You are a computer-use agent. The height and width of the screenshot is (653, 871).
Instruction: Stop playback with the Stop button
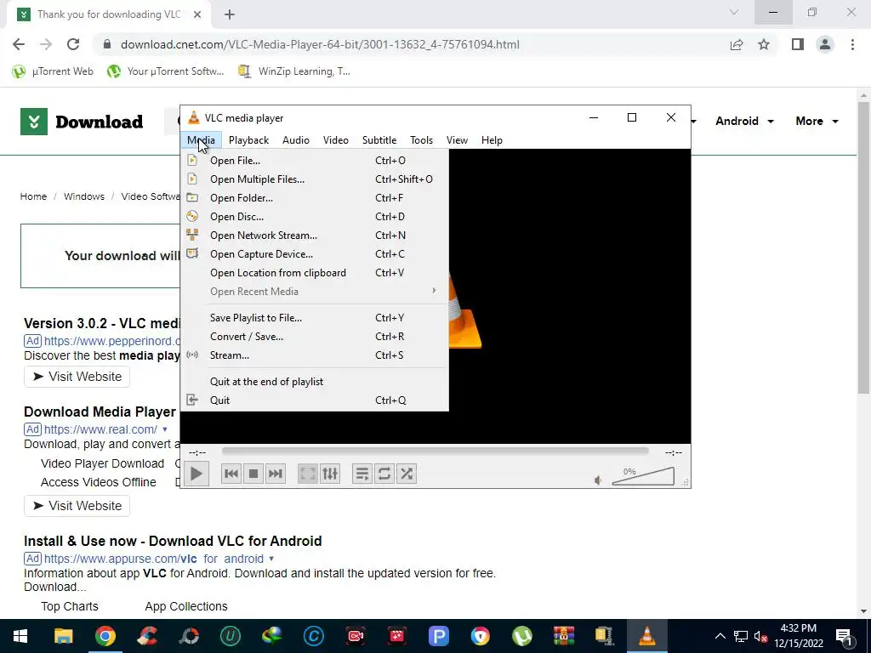click(x=253, y=474)
